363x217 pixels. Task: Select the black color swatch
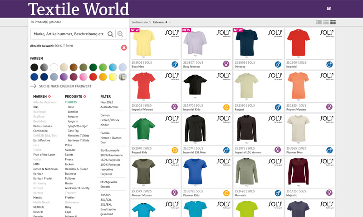click(34, 67)
